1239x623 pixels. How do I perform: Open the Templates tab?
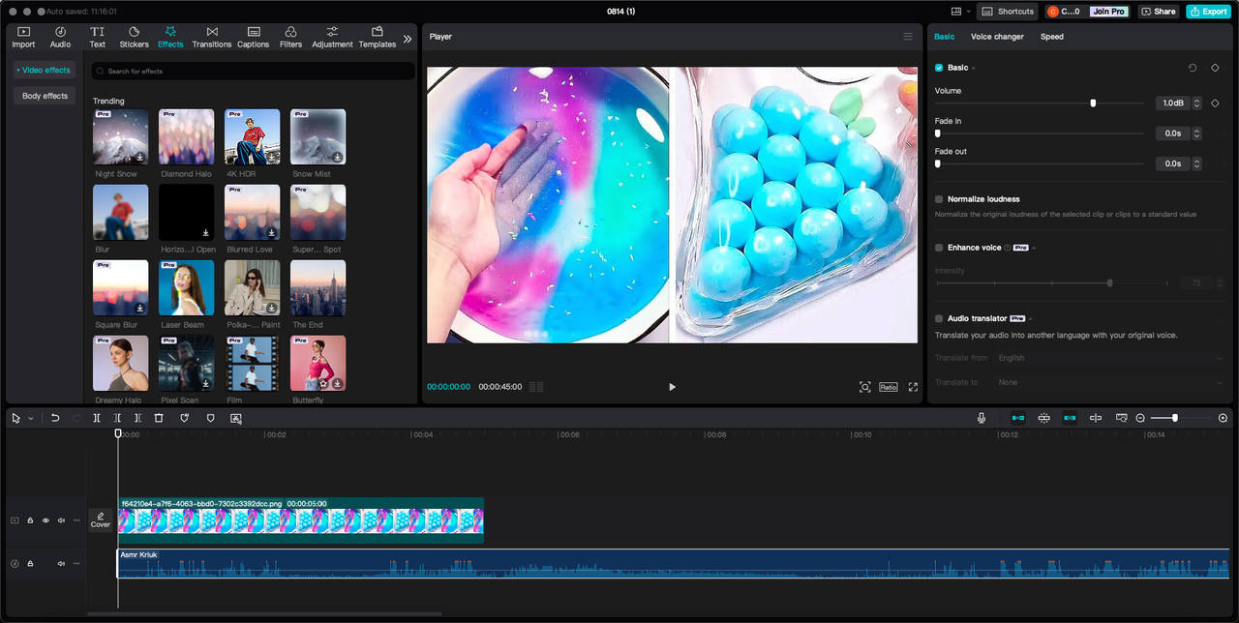click(x=378, y=37)
